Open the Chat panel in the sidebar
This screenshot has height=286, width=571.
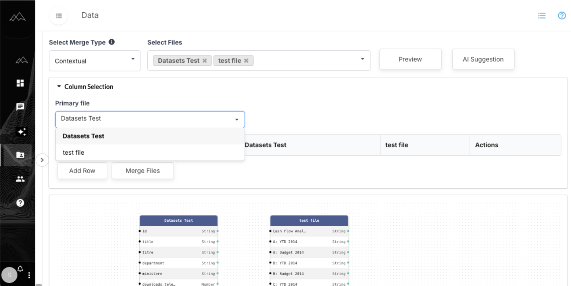pyautogui.click(x=21, y=106)
